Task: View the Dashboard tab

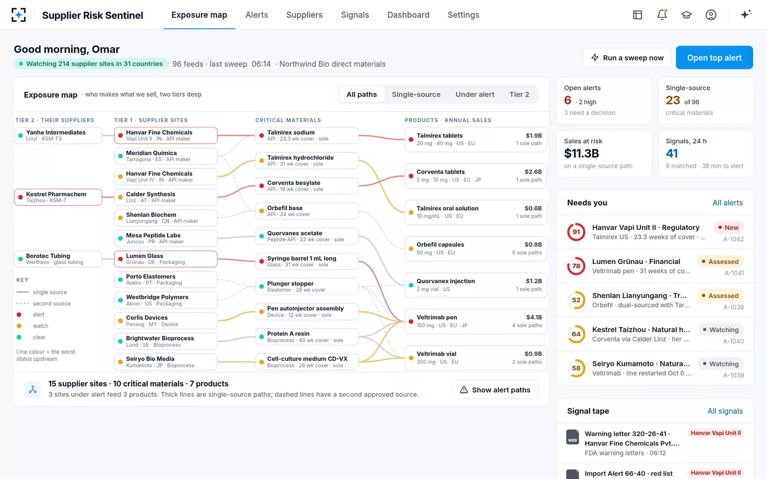Action: click(x=409, y=15)
